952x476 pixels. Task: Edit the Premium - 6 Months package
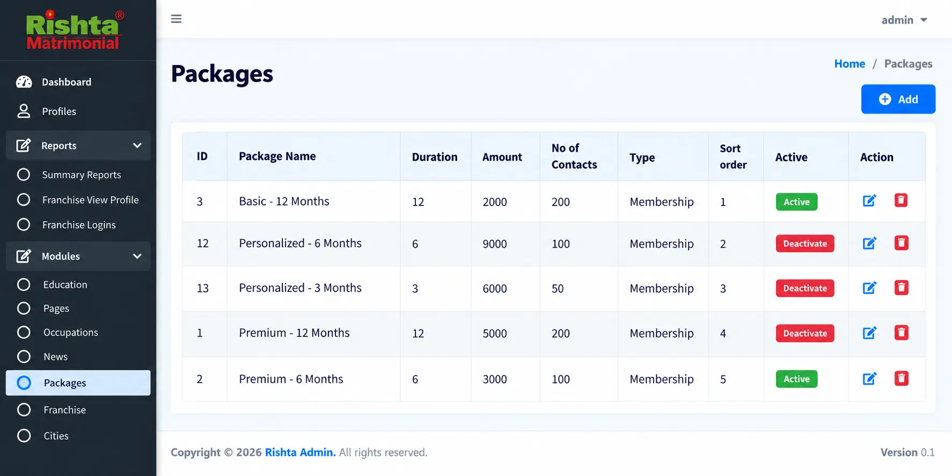coord(869,379)
